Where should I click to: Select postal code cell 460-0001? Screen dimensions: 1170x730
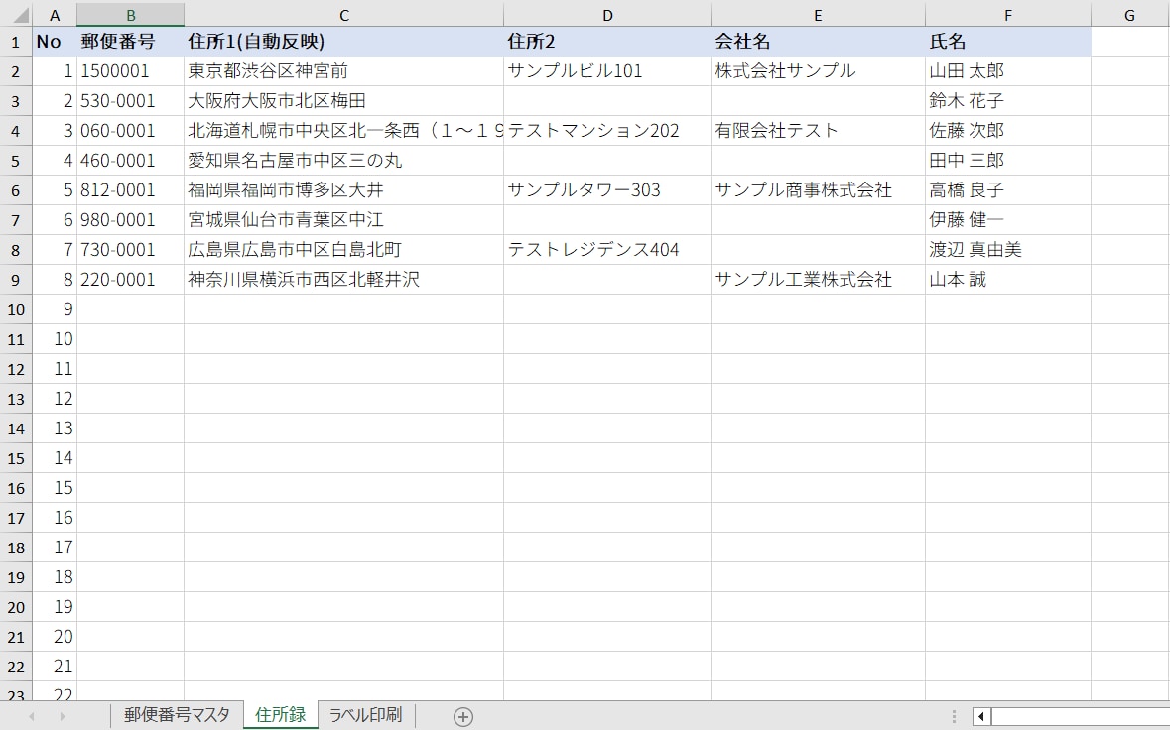131,161
